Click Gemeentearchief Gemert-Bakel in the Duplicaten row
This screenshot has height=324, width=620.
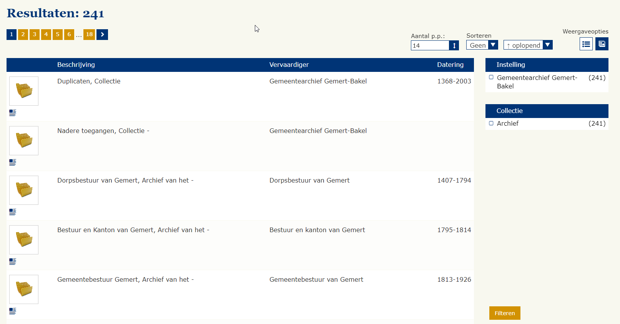click(318, 81)
